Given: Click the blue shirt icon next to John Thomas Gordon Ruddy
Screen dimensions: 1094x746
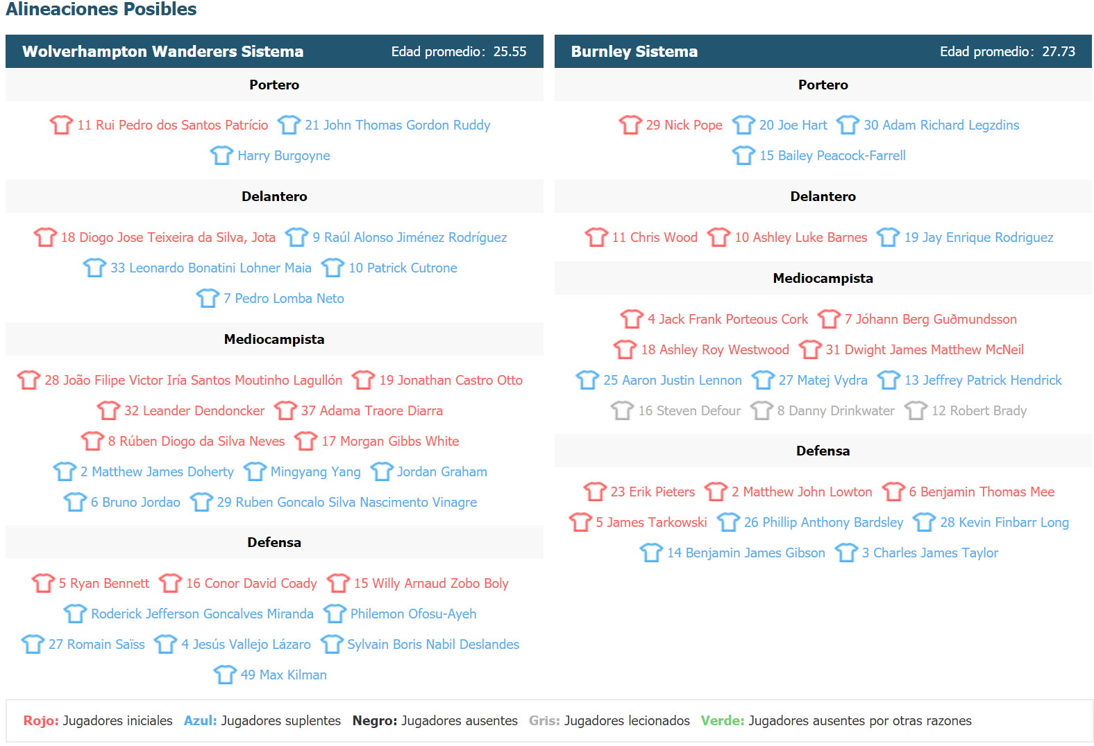Looking at the screenshot, I should pos(289,125).
